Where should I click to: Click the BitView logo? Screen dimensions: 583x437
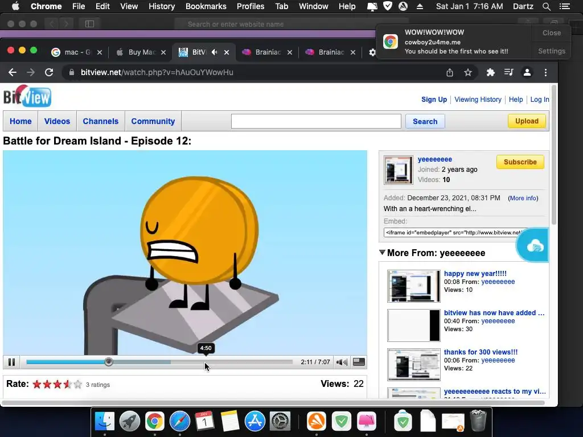(27, 97)
